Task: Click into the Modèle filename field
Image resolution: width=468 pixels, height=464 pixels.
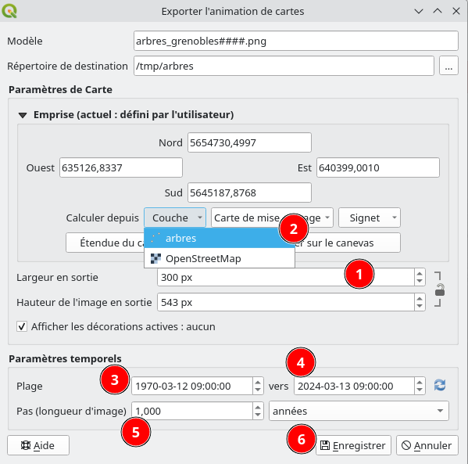Action: tap(296, 41)
